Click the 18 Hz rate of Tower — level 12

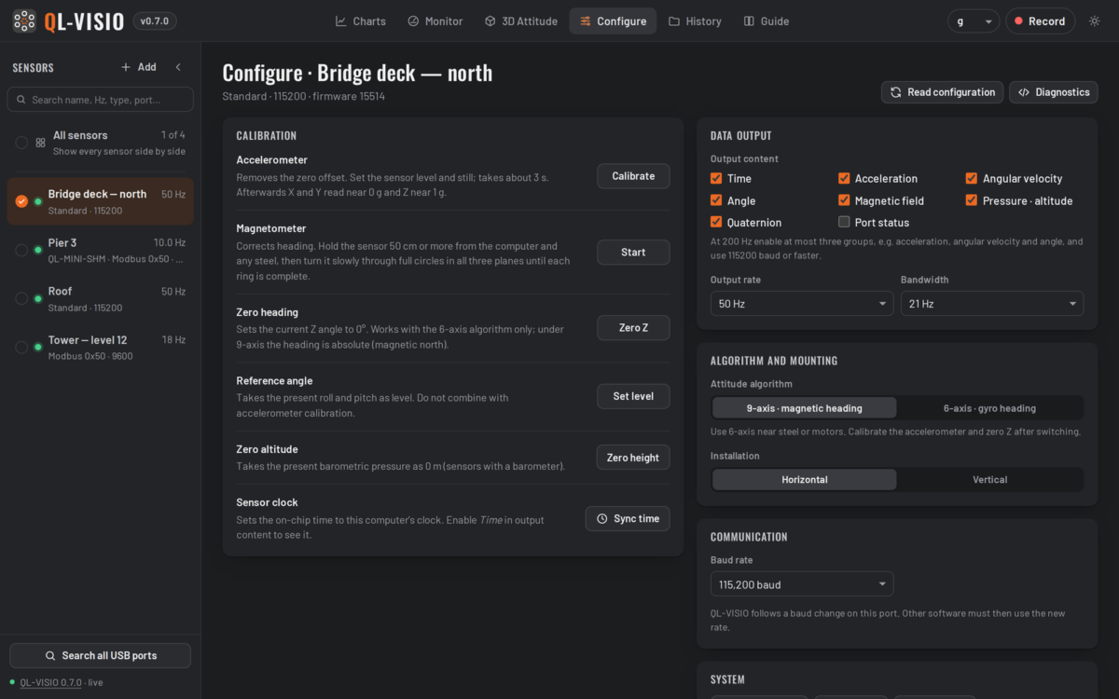pyautogui.click(x=173, y=340)
